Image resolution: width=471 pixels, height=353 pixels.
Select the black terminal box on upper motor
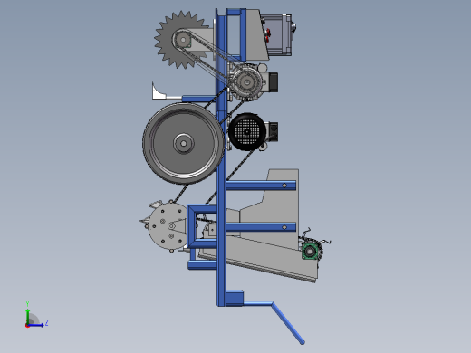pos(273,81)
